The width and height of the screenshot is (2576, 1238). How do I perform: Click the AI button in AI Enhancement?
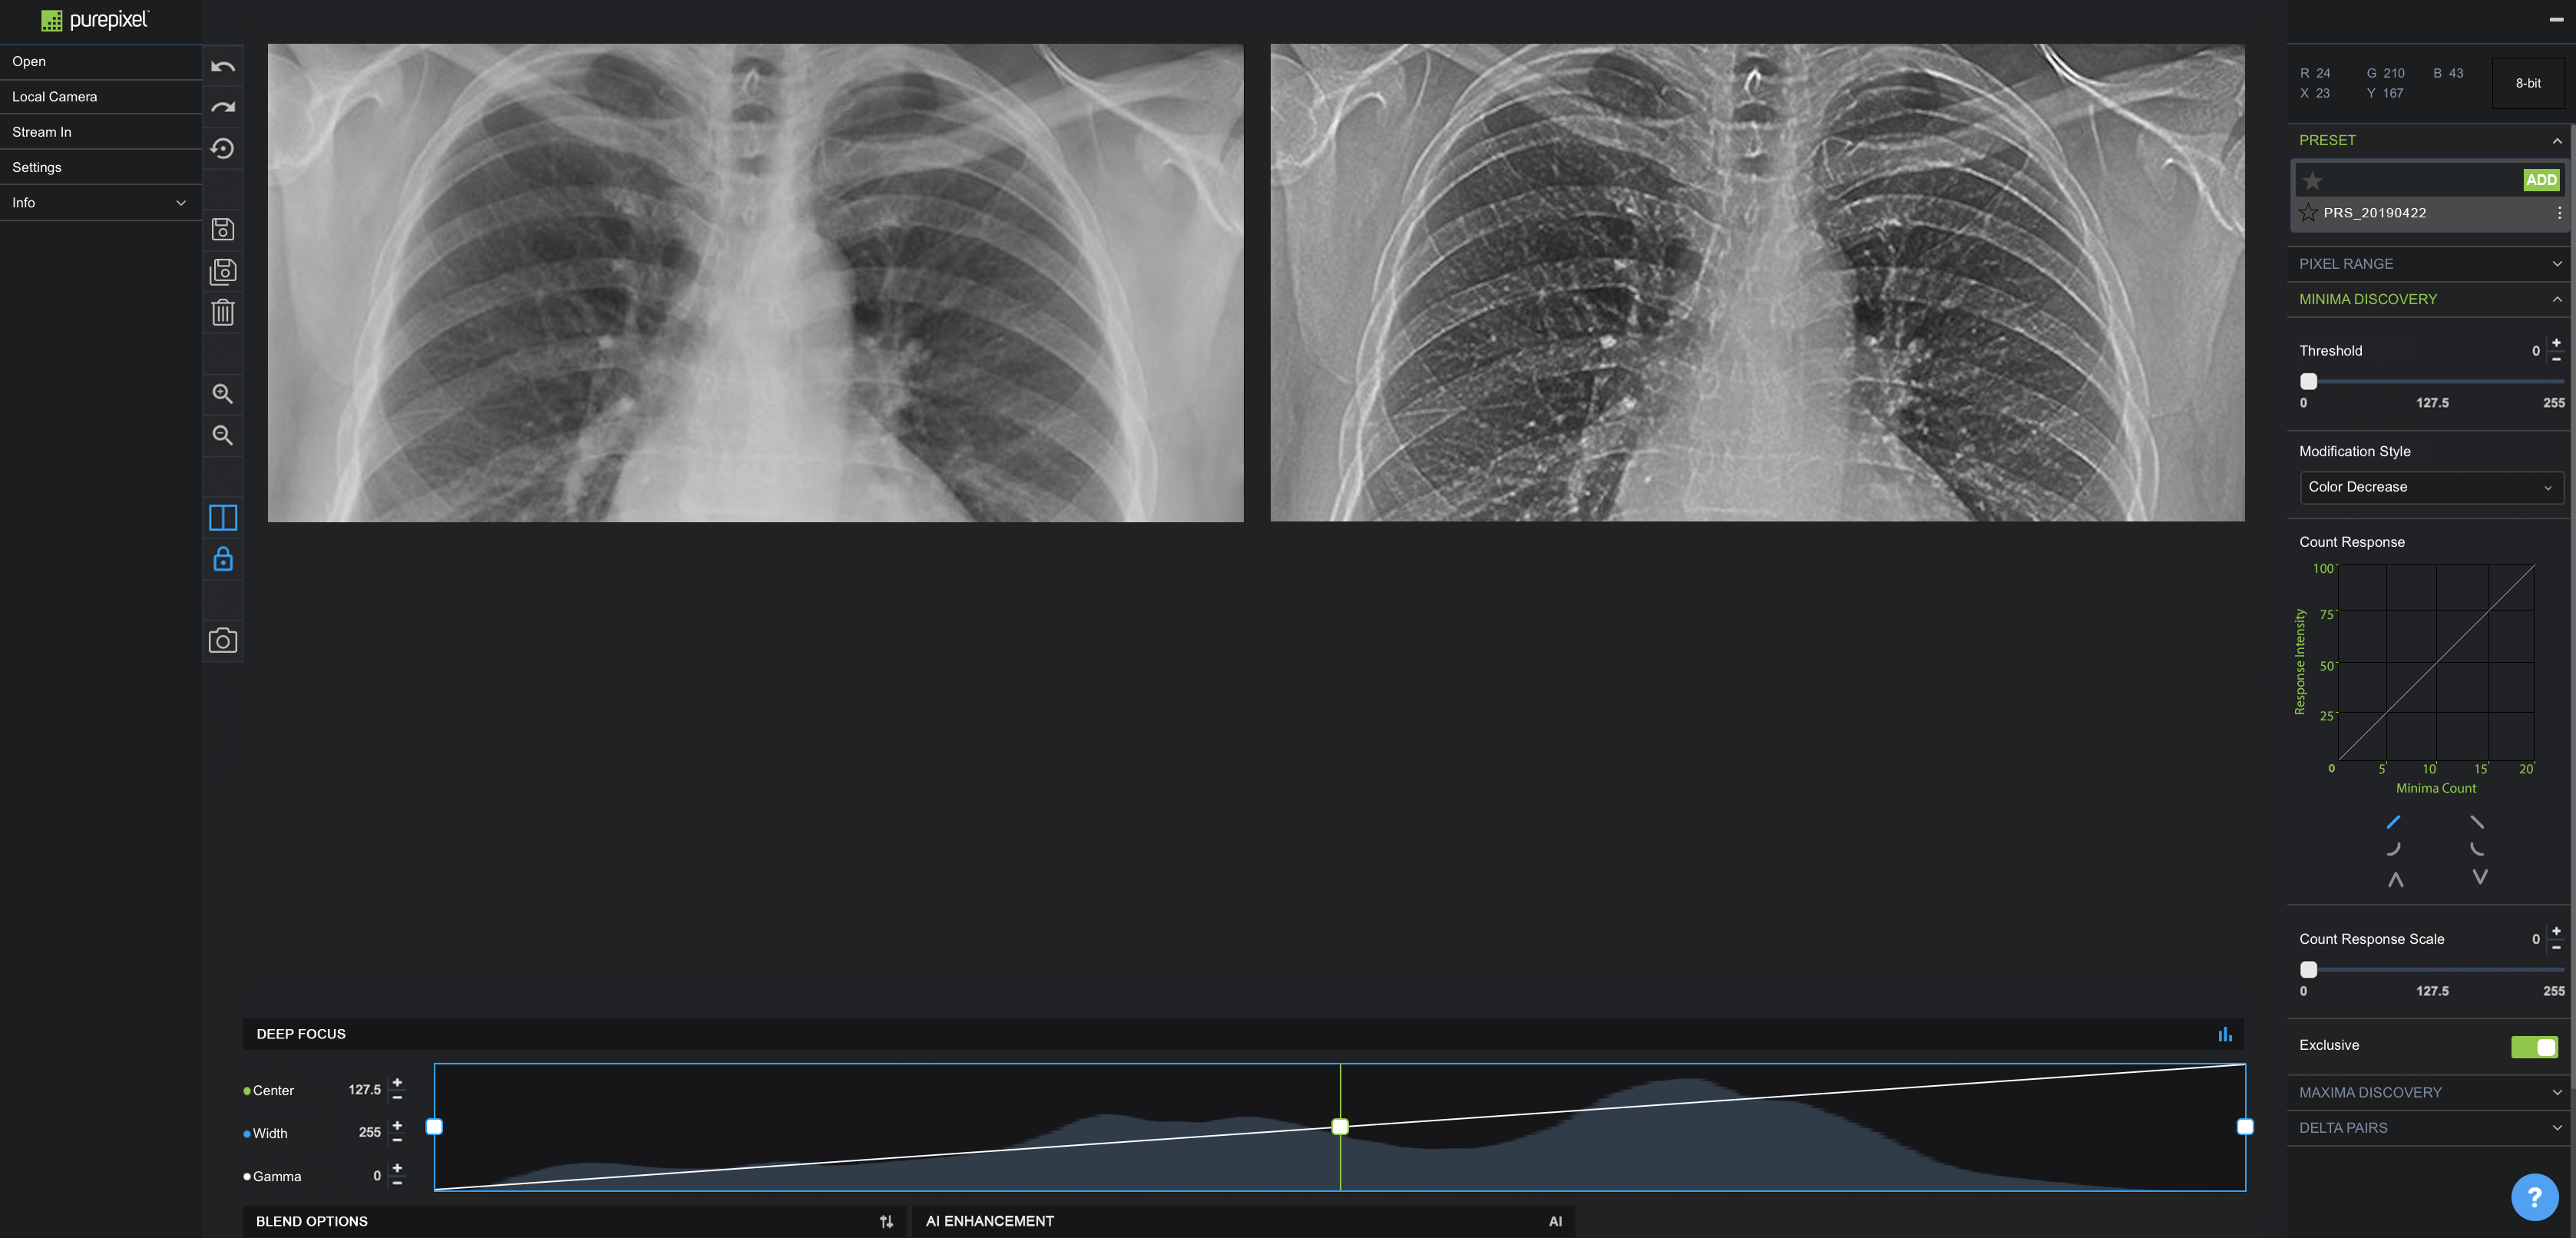(x=1555, y=1221)
